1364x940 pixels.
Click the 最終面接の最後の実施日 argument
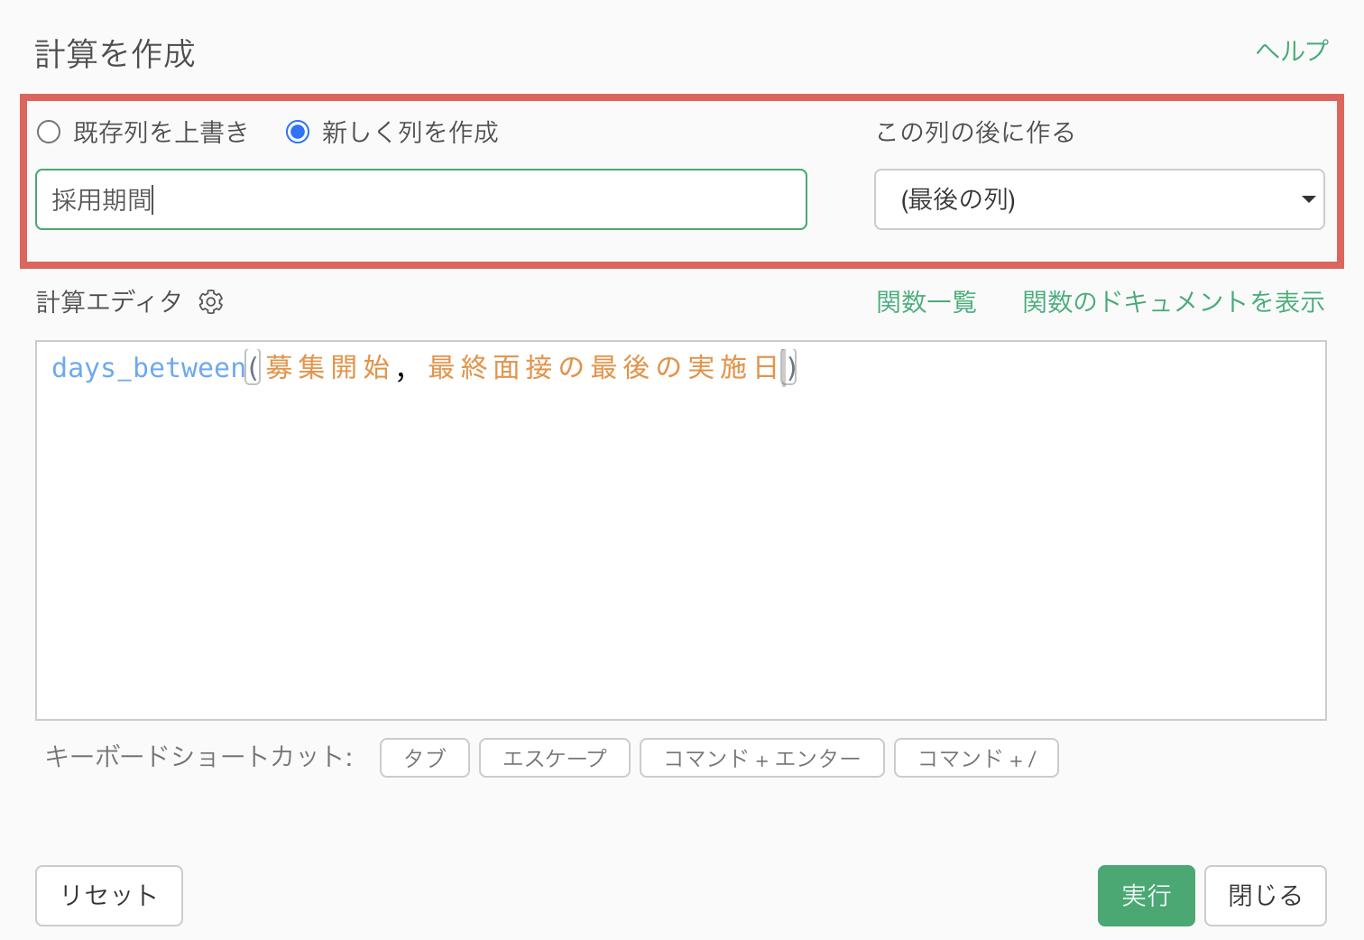pos(603,368)
